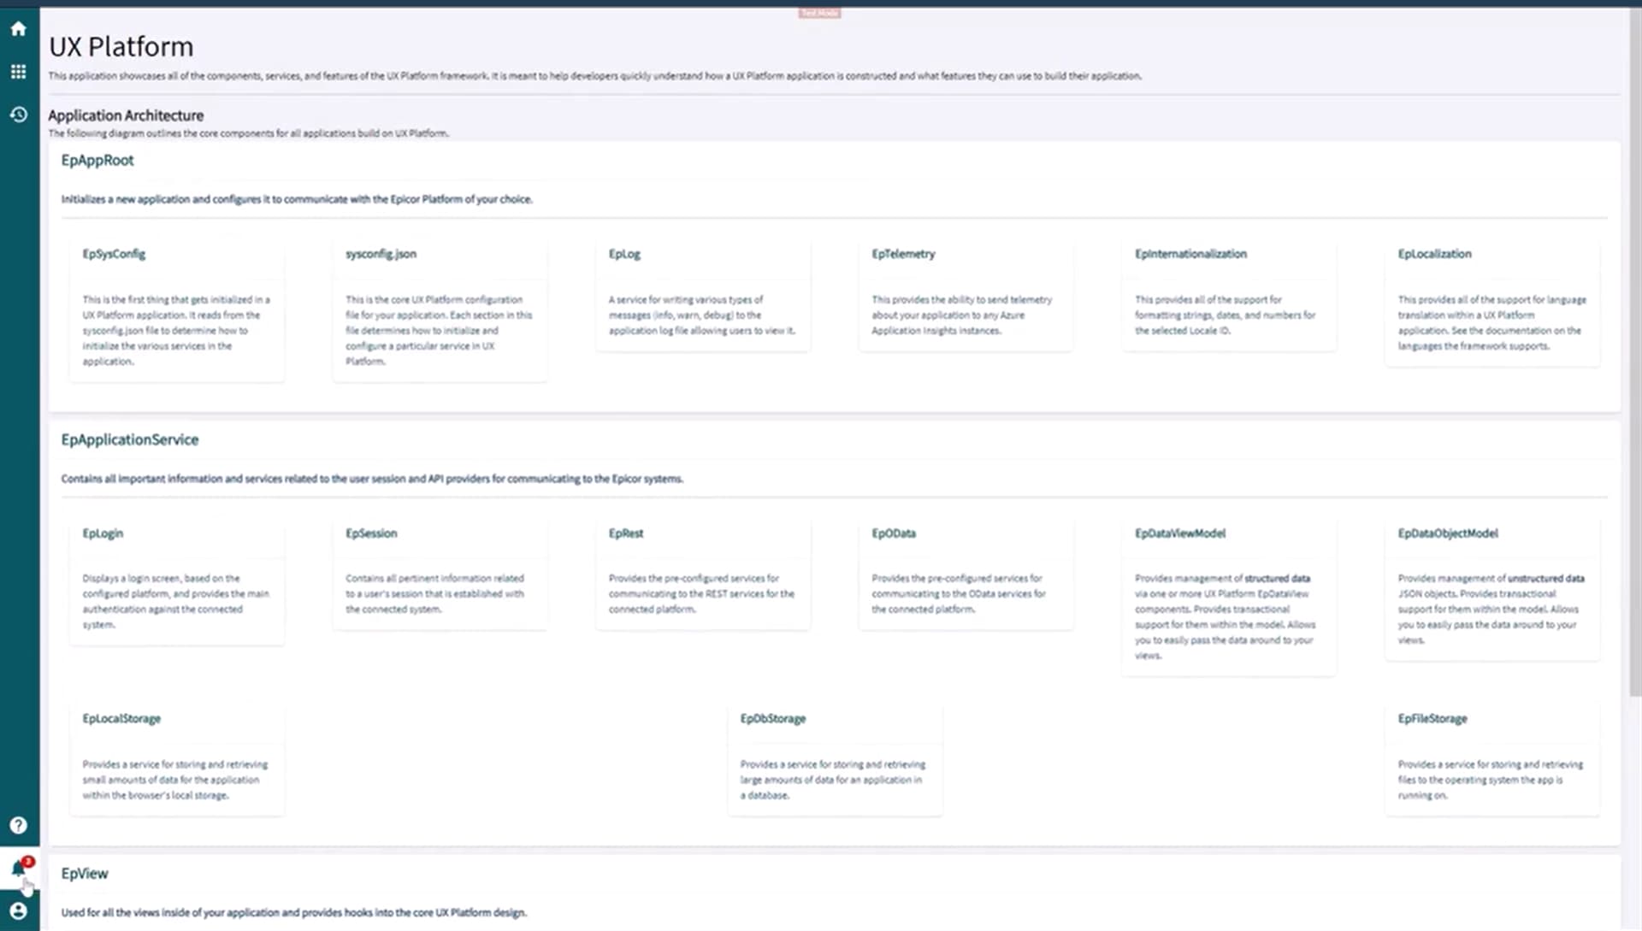
Task: Click 'Contains all important information' description
Action: pyautogui.click(x=372, y=479)
